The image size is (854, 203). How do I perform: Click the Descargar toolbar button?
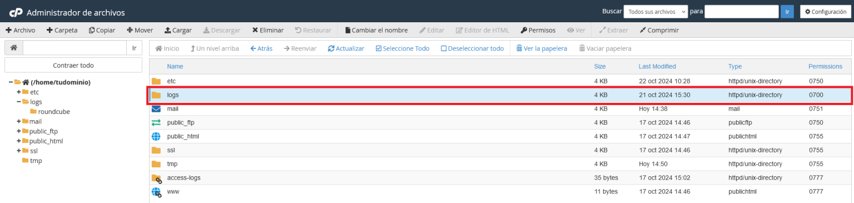coord(222,30)
